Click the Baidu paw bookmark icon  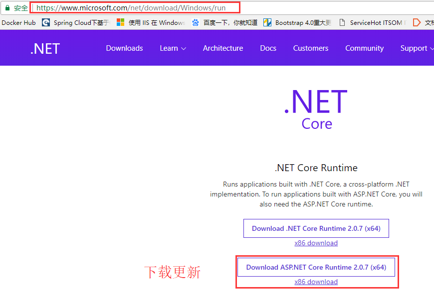(x=196, y=22)
